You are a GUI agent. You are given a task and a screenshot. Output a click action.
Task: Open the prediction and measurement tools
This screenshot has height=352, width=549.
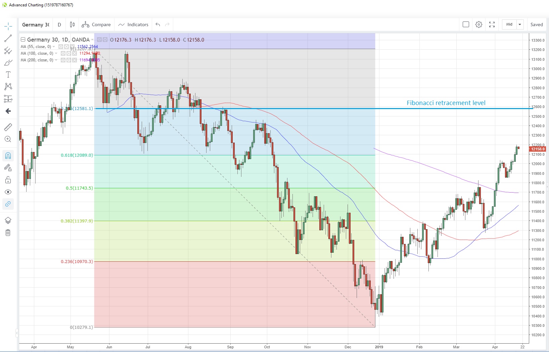pyautogui.click(x=8, y=99)
